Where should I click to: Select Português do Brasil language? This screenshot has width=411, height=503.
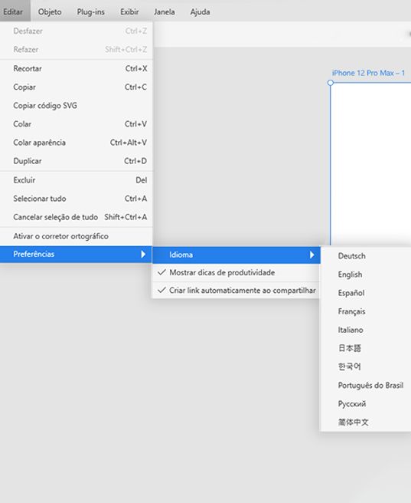click(x=366, y=385)
